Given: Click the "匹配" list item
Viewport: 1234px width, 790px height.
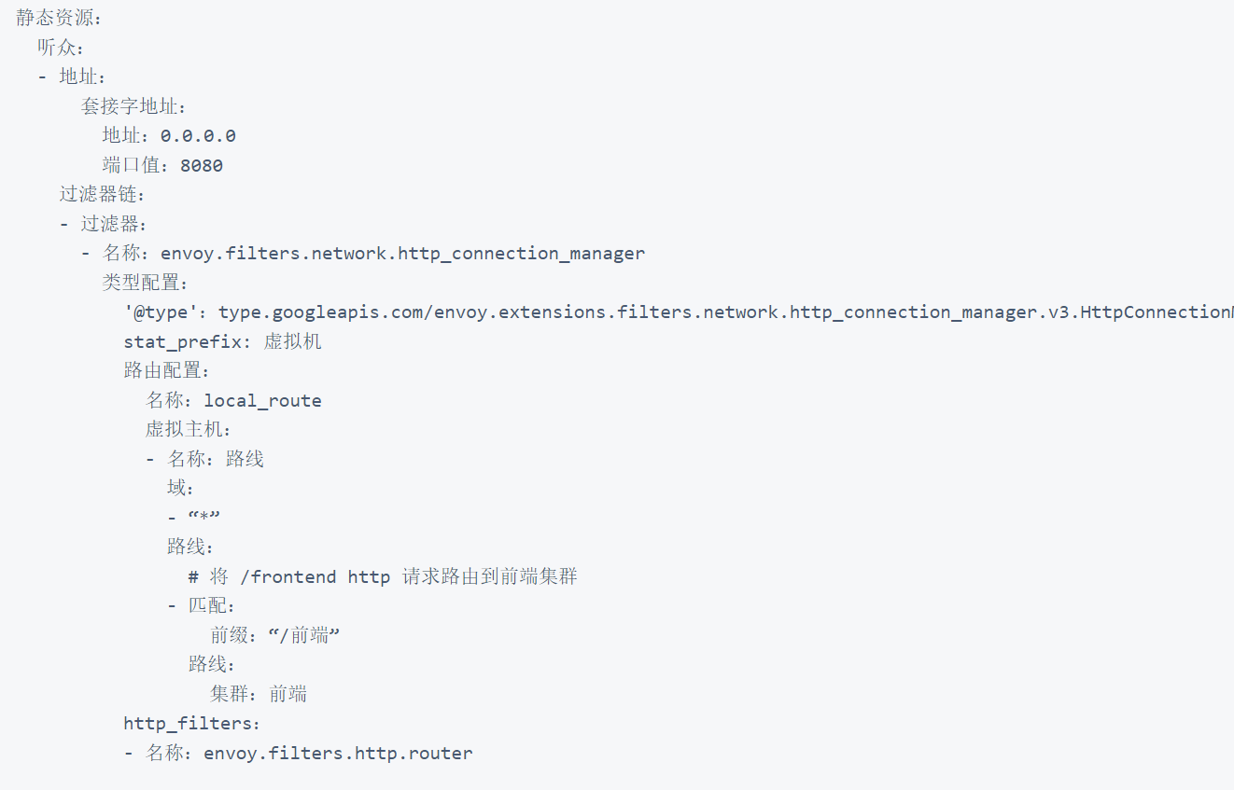Looking at the screenshot, I should [x=211, y=606].
